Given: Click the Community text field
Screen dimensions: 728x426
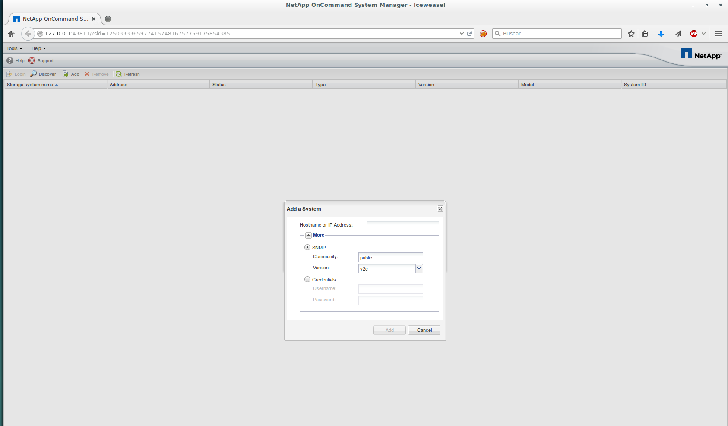Looking at the screenshot, I should (x=390, y=258).
